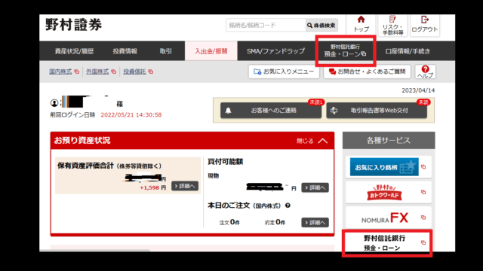483x271 pixels.
Task: Open SMA/ファンドラップ menu
Action: pyautogui.click(x=275, y=51)
